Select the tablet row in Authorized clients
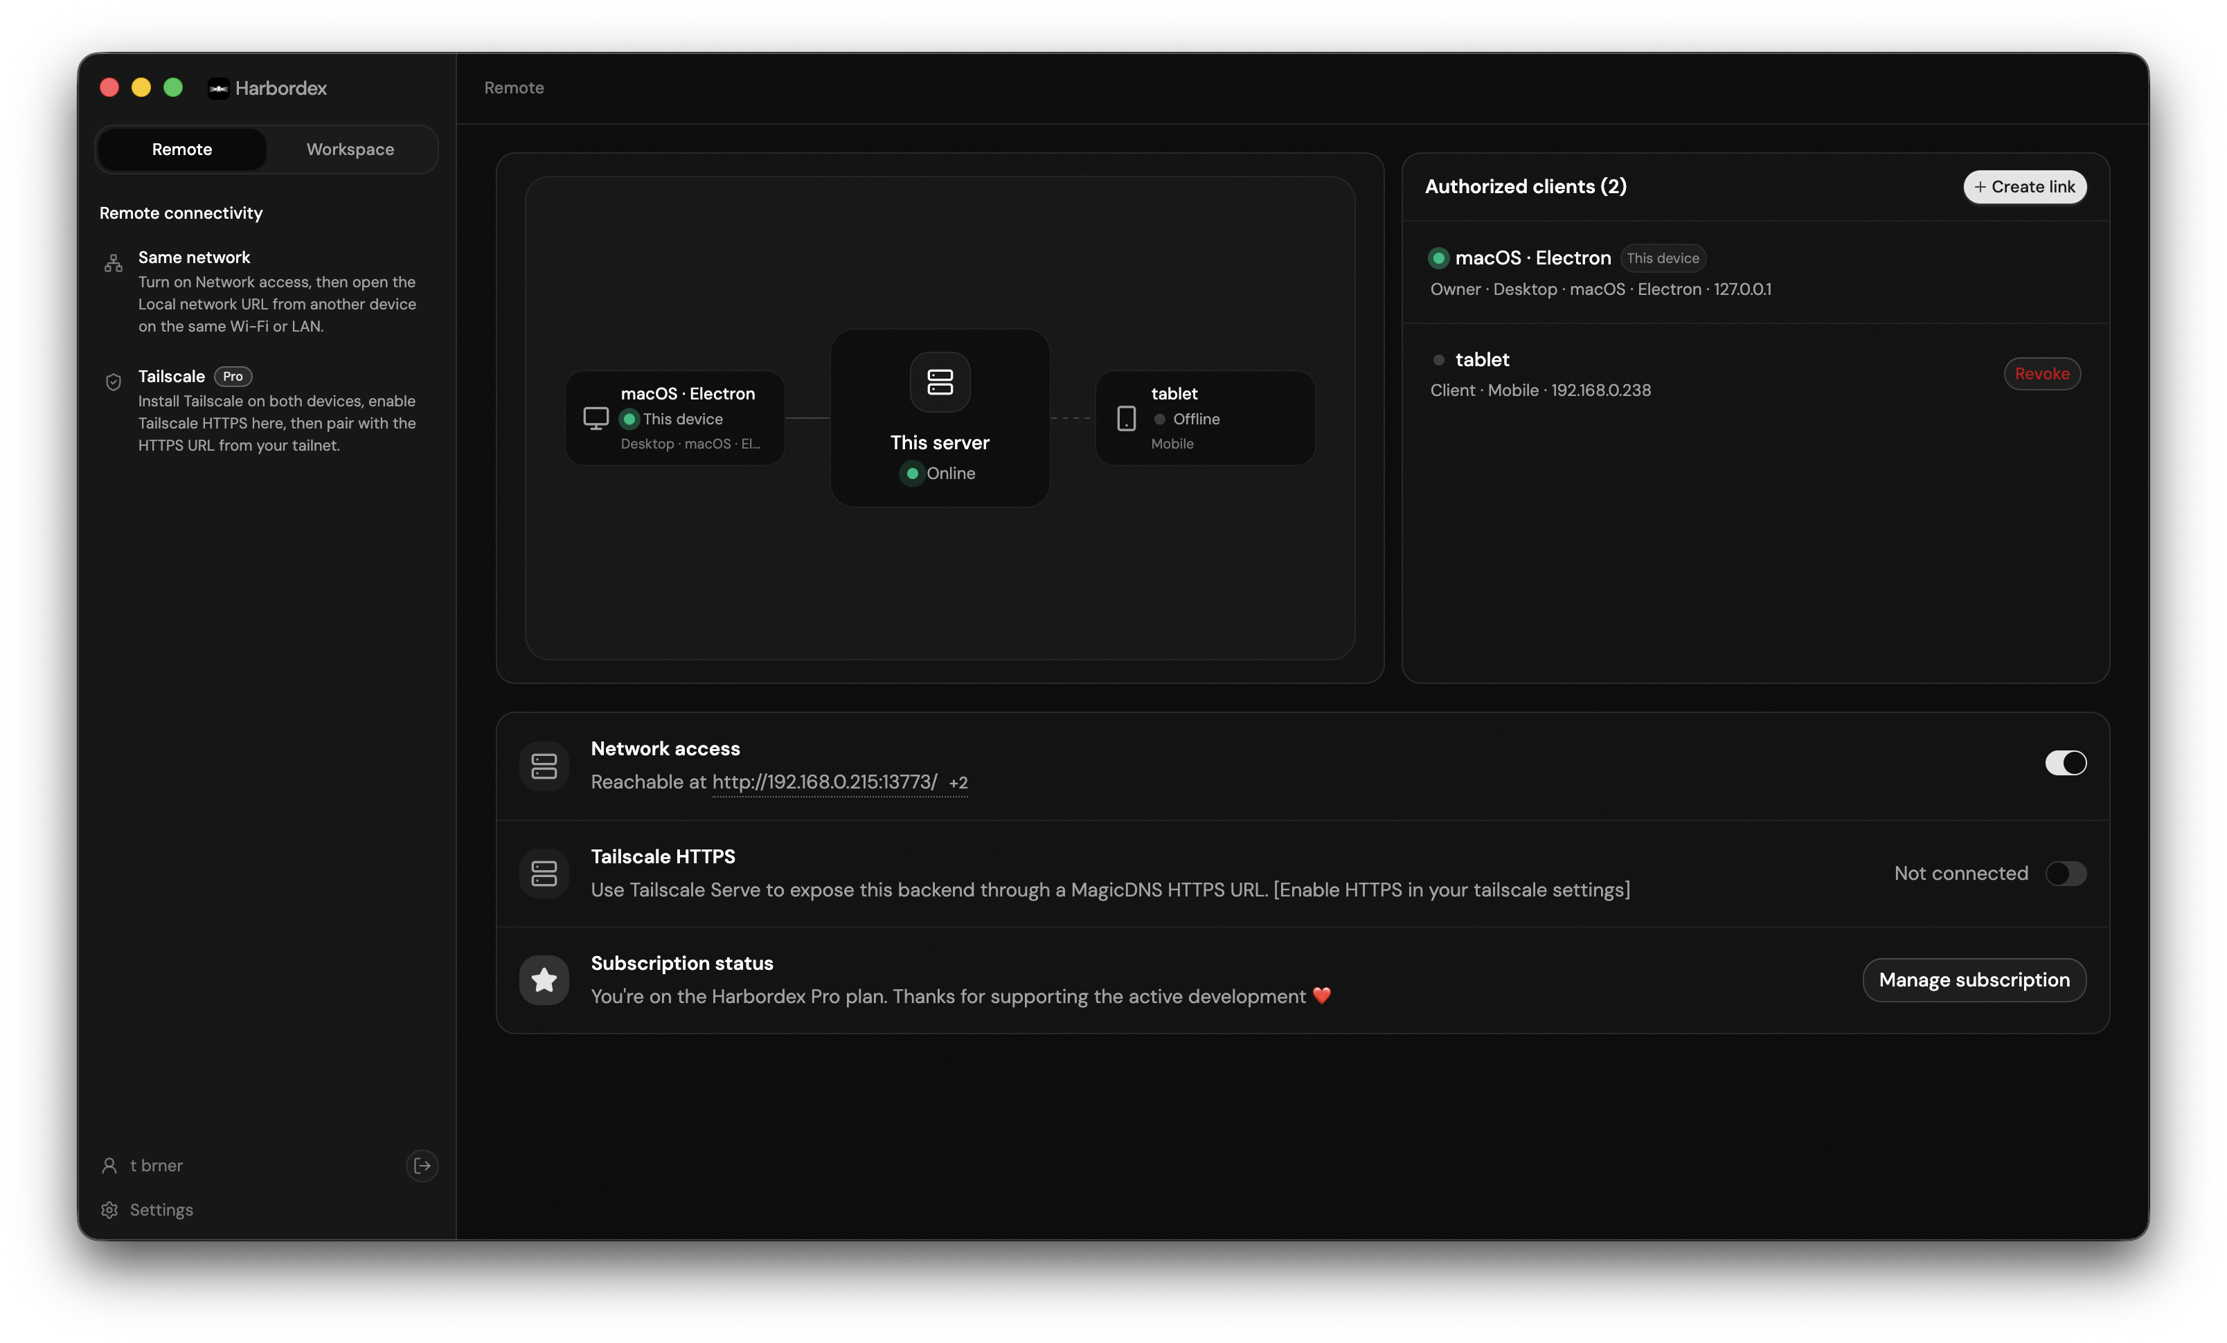Screen dimensions: 2227x1343 coord(1755,374)
